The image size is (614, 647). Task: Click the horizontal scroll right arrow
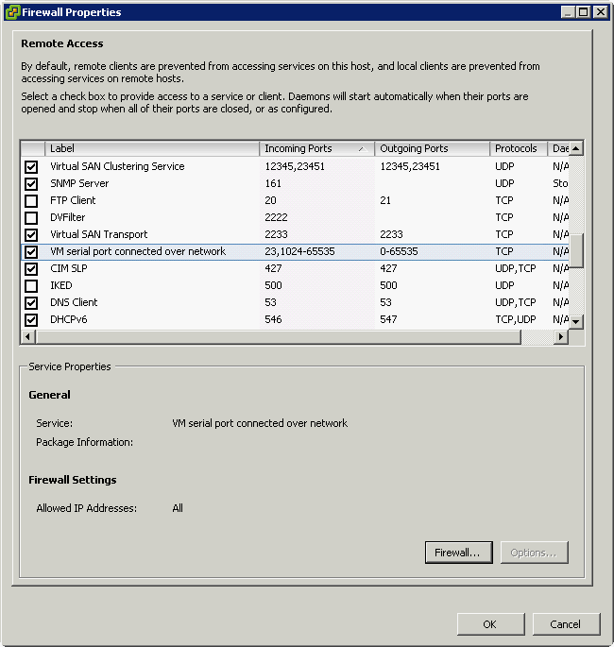pyautogui.click(x=560, y=336)
